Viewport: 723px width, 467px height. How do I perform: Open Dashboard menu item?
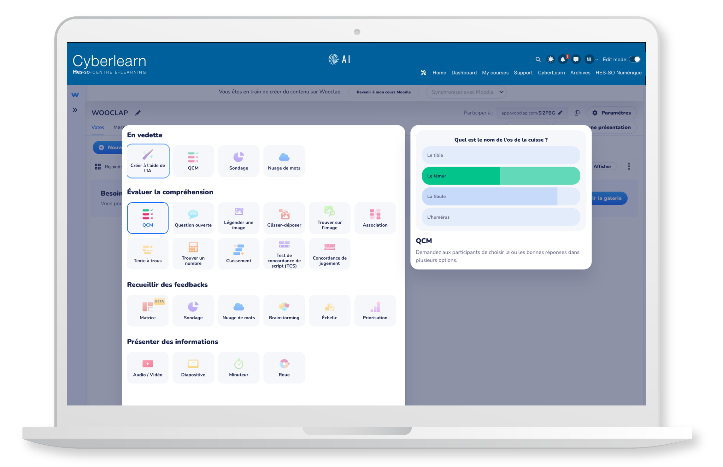(464, 73)
